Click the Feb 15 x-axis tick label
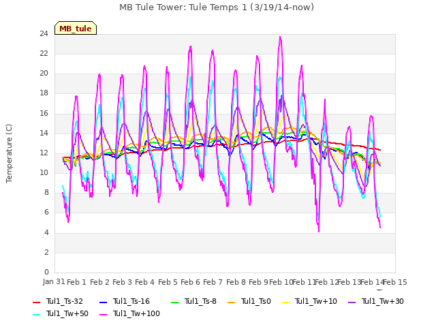The height and width of the screenshot is (327, 436). [x=395, y=282]
